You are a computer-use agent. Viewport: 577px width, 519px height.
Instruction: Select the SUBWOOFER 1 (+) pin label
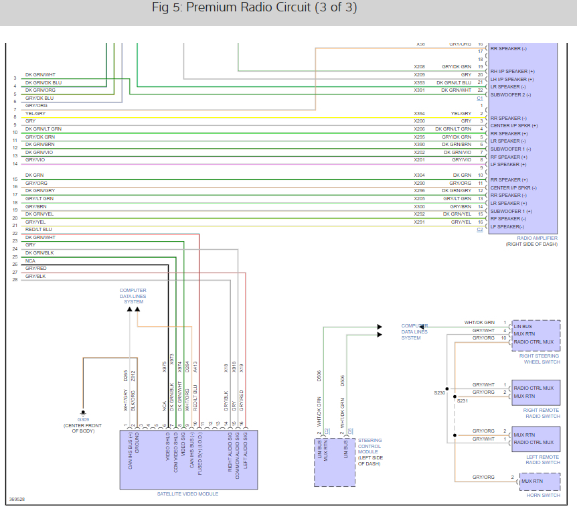tap(511, 212)
